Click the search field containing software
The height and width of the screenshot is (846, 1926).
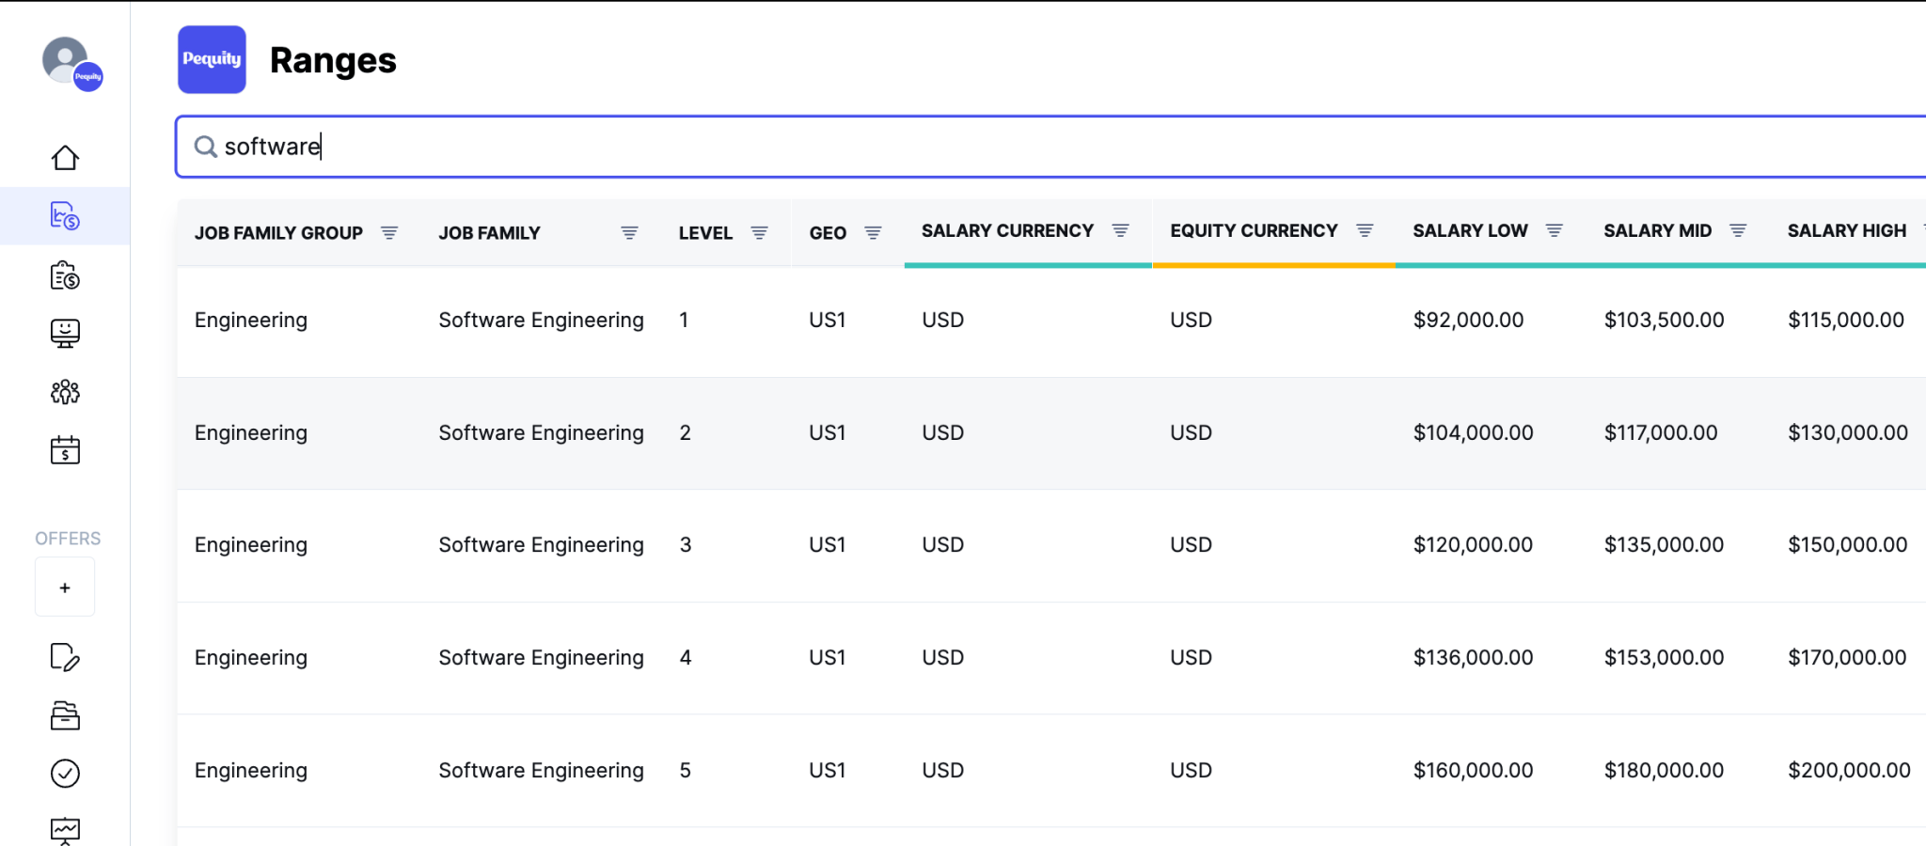[x=1034, y=147]
